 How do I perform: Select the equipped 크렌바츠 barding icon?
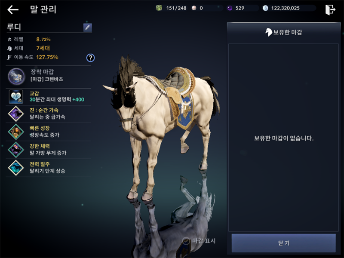pos(16,77)
